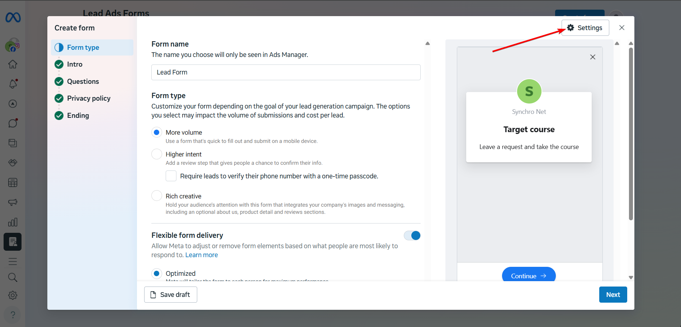
Task: Disable Flexible form delivery
Action: [x=412, y=235]
